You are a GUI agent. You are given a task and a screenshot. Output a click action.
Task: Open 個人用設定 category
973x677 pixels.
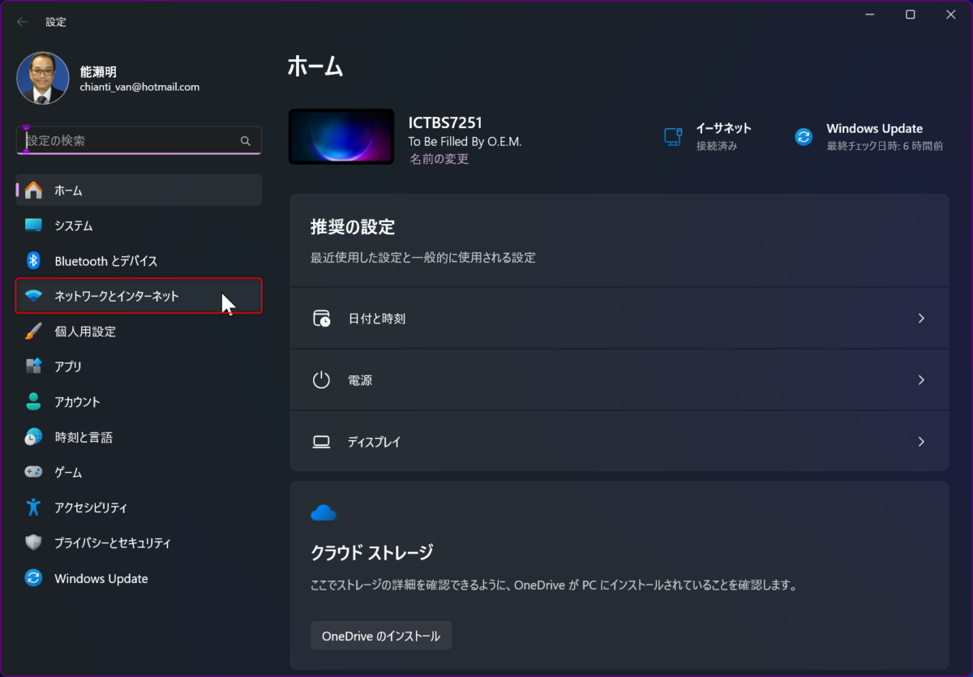139,332
